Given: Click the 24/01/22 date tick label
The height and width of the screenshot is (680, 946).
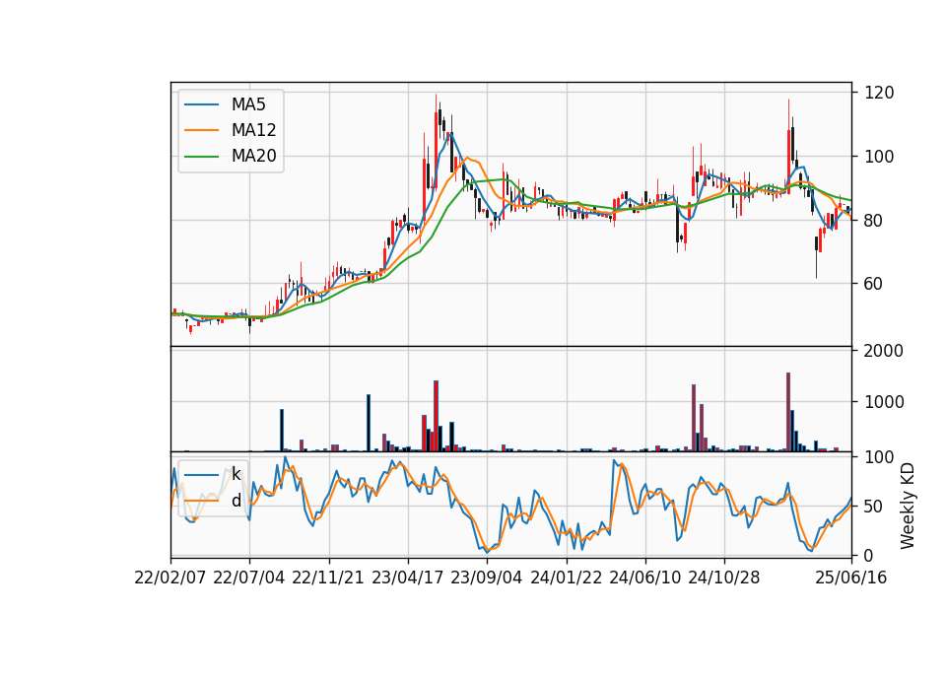Looking at the screenshot, I should (567, 578).
